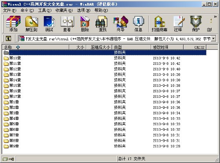This screenshot has height=163, width=220.
Task: Click status bar text 总计 17 文件夹
Action: coord(132,159)
